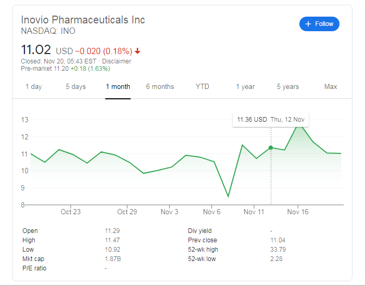Switch to the 5 years tab

coord(288,86)
